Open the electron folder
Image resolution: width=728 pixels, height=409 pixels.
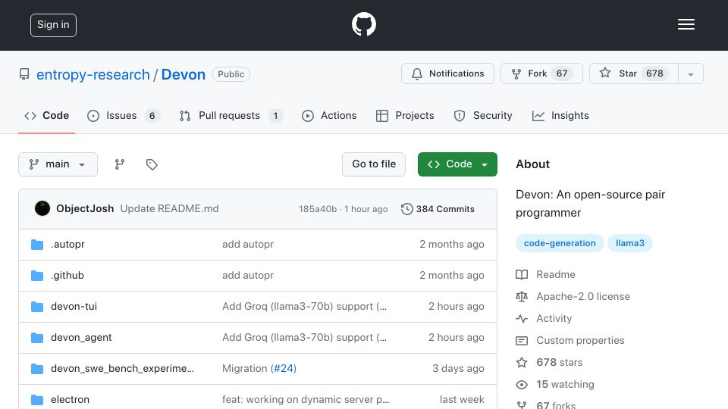click(x=70, y=400)
